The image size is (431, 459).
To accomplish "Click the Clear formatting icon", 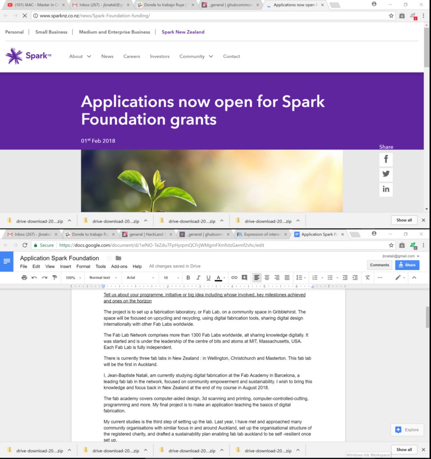I will coord(367,277).
